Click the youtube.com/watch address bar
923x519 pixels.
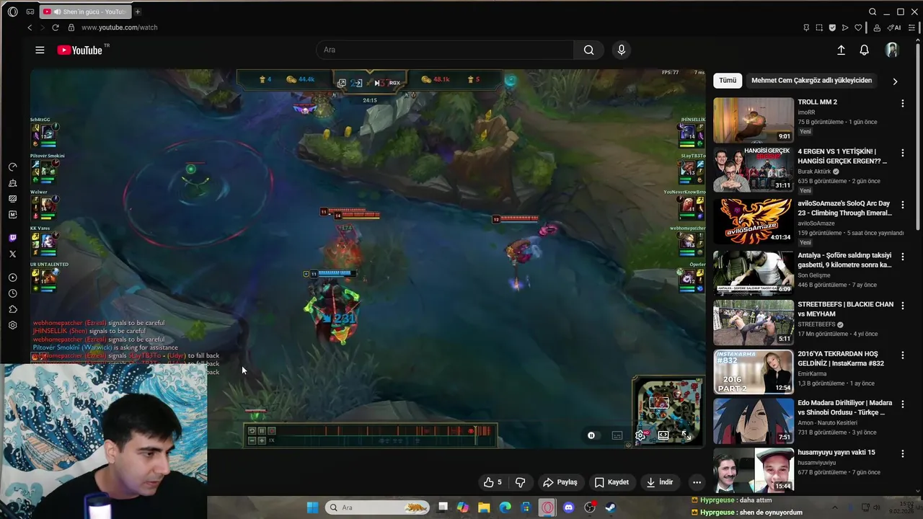point(120,27)
